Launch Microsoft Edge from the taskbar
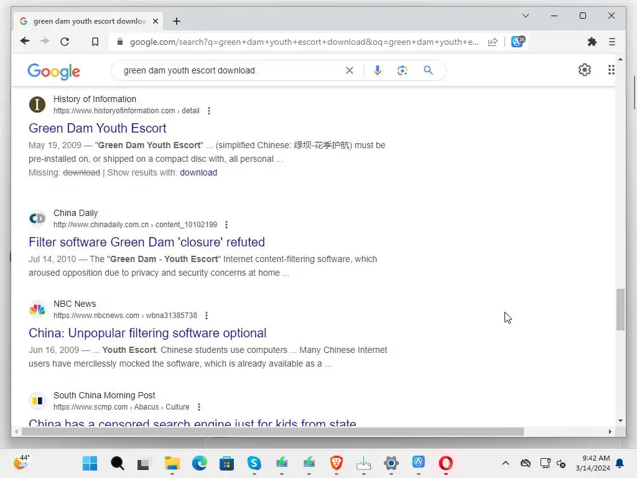The width and height of the screenshot is (637, 478). [x=200, y=463]
